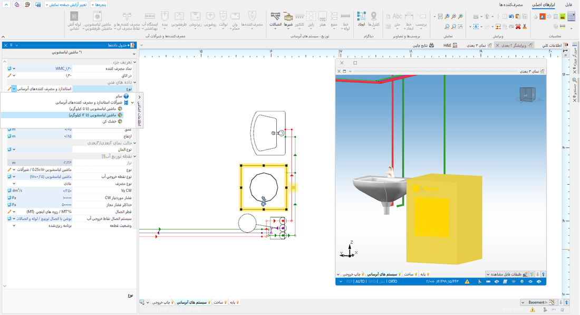Collapse شیرآلات استاندارد tree node in list
The image size is (580, 315).
pyautogui.click(x=132, y=102)
